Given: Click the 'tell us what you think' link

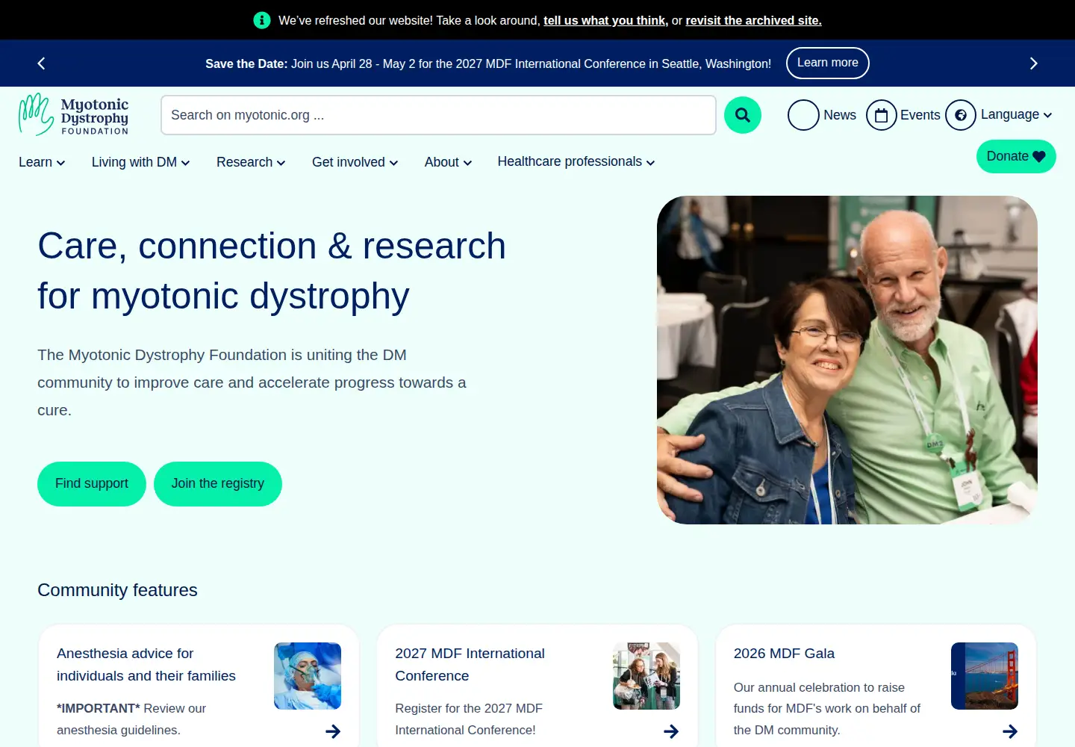Looking at the screenshot, I should coord(605,20).
